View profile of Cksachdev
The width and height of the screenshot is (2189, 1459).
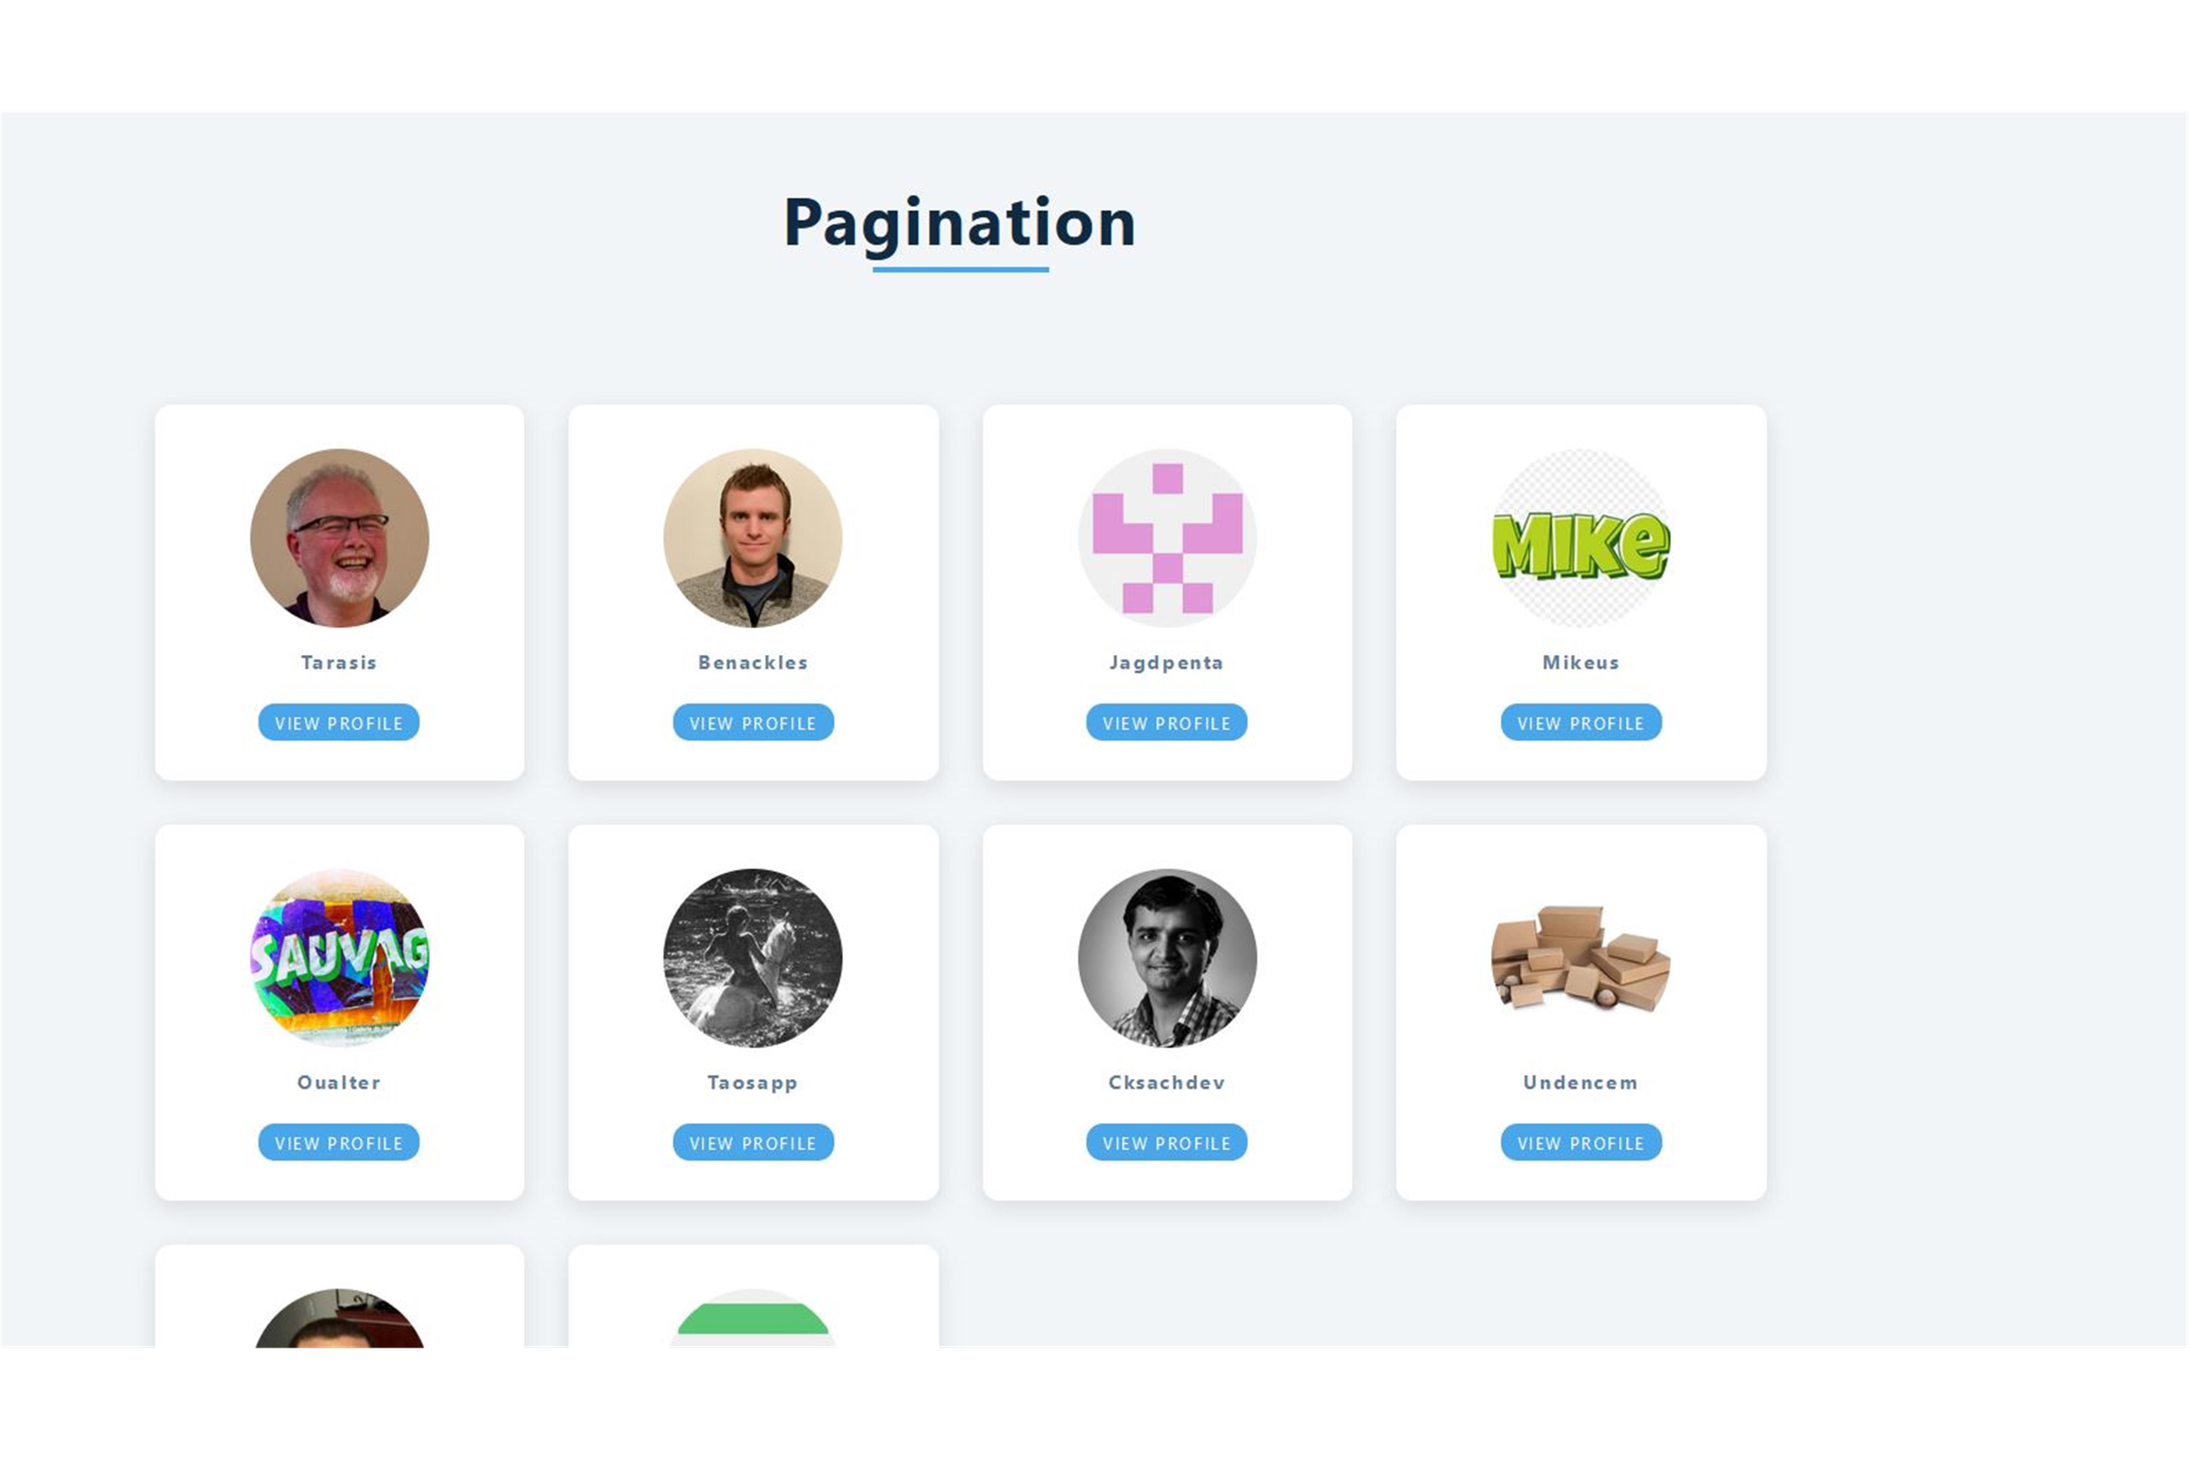point(1167,1143)
